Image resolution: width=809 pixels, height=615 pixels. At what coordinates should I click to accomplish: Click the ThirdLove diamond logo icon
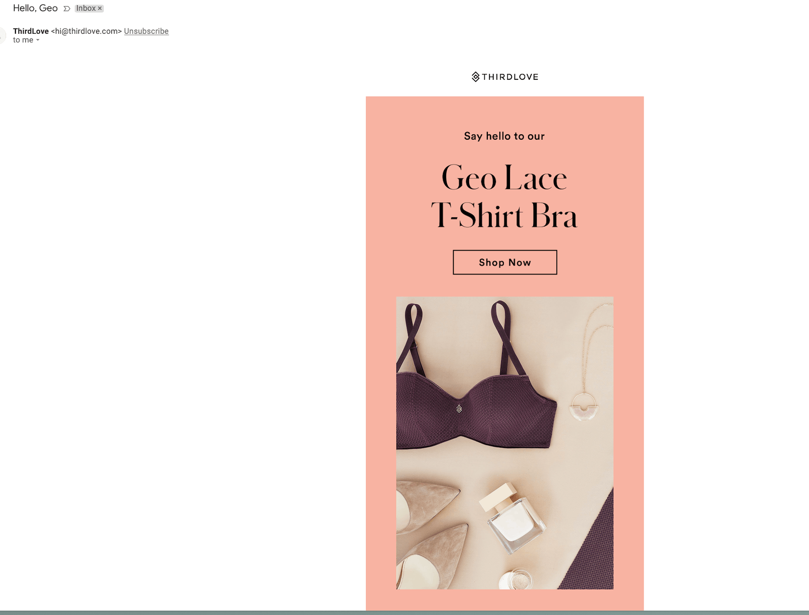pyautogui.click(x=475, y=77)
